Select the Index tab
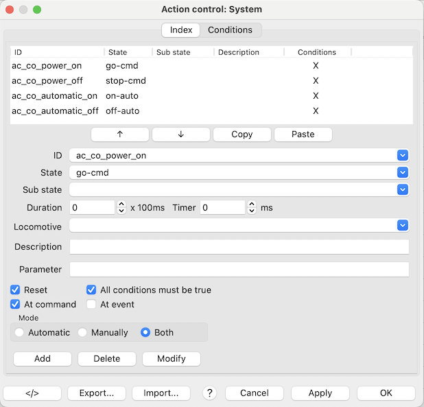The height and width of the screenshot is (407, 424). click(181, 30)
